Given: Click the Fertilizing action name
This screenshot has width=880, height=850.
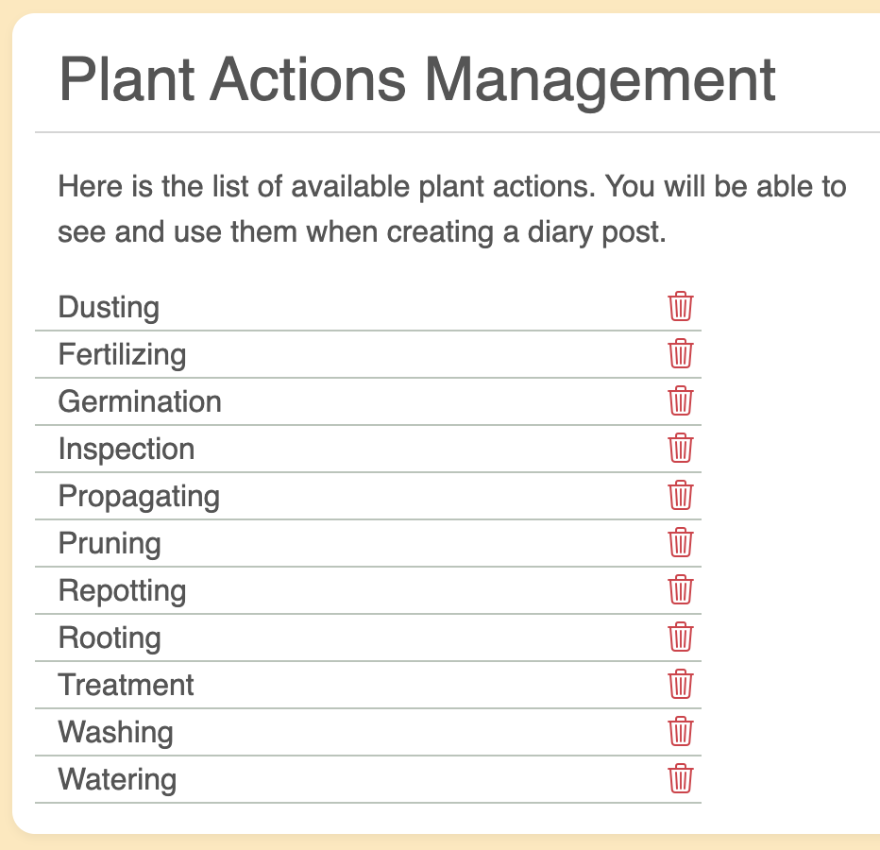Looking at the screenshot, I should (122, 354).
